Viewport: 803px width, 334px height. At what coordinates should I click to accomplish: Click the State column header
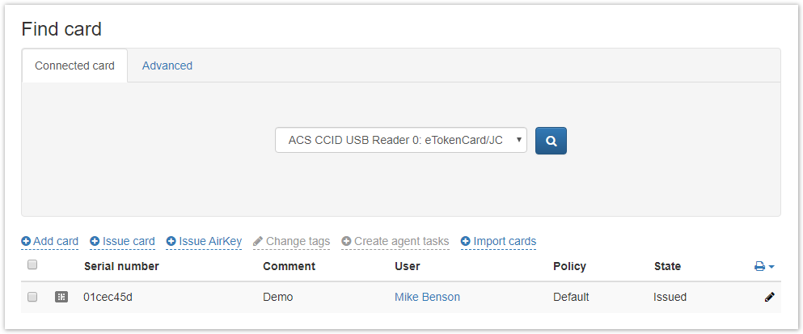[x=667, y=266]
